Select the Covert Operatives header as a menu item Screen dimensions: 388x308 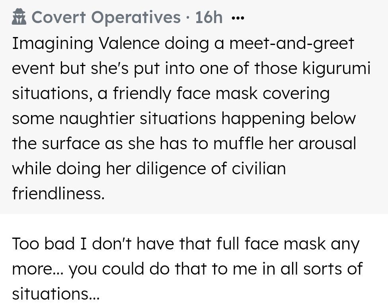click(105, 16)
